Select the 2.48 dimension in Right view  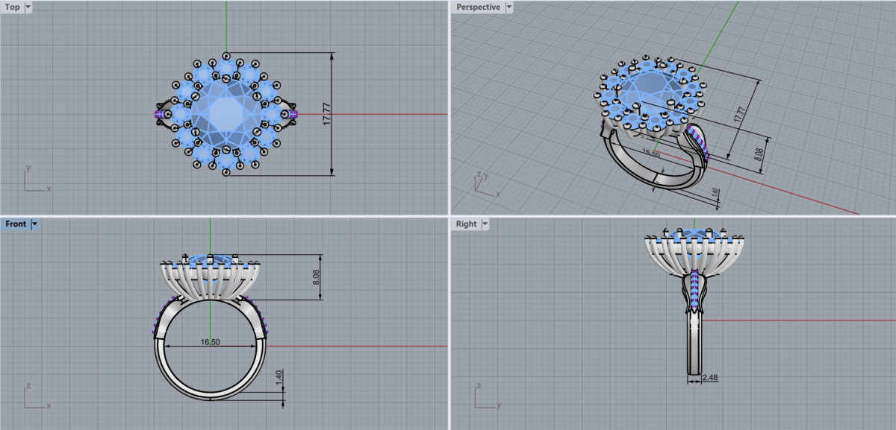point(711,378)
